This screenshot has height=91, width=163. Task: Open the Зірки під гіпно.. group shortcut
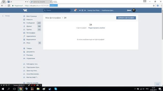click(32, 71)
